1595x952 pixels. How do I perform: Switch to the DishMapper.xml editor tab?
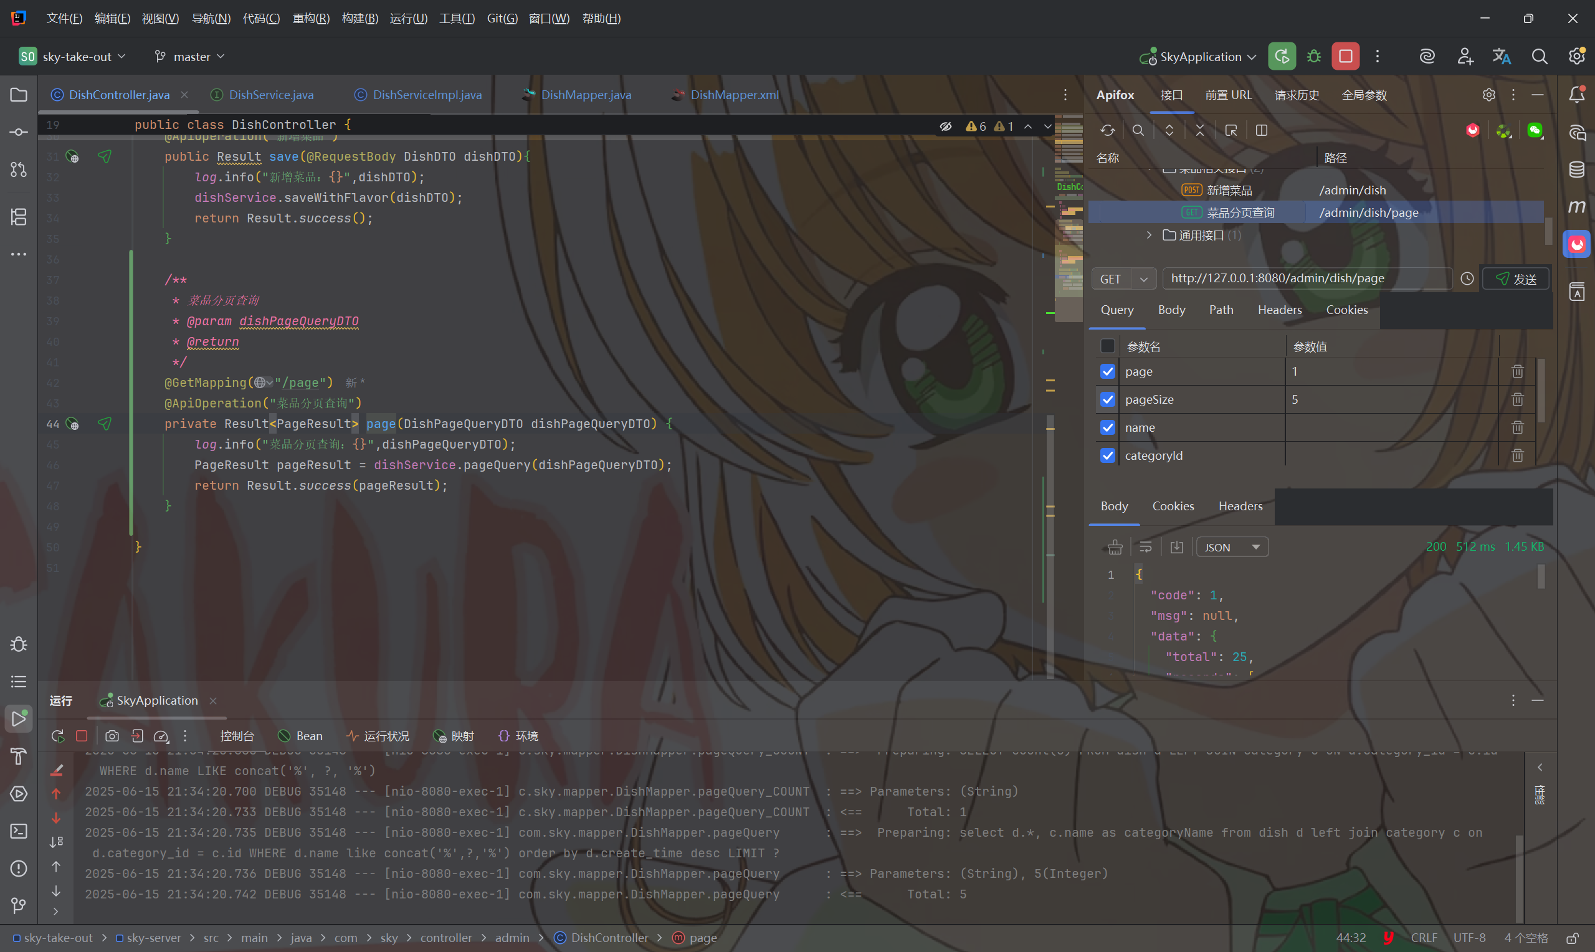735,95
